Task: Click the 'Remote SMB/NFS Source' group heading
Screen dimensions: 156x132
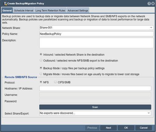Action: 21,77
